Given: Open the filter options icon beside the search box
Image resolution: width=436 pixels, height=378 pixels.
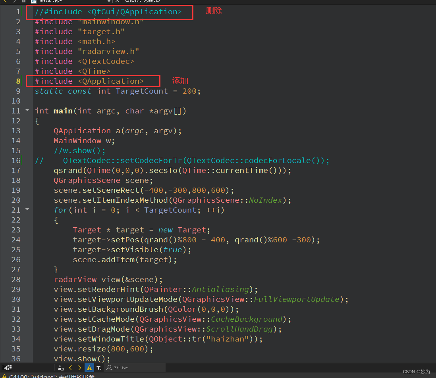Looking at the screenshot, I should click(x=99, y=368).
